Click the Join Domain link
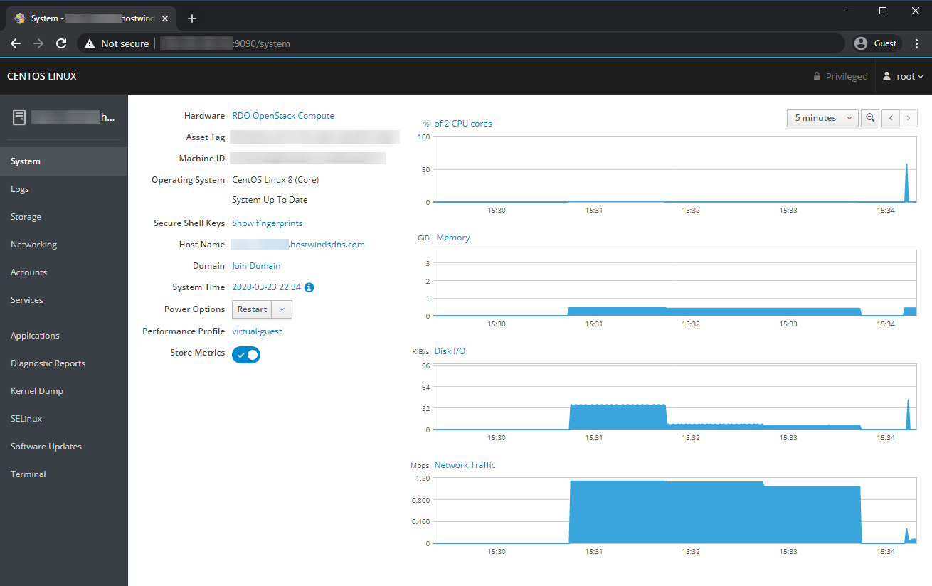This screenshot has height=586, width=932. [256, 266]
